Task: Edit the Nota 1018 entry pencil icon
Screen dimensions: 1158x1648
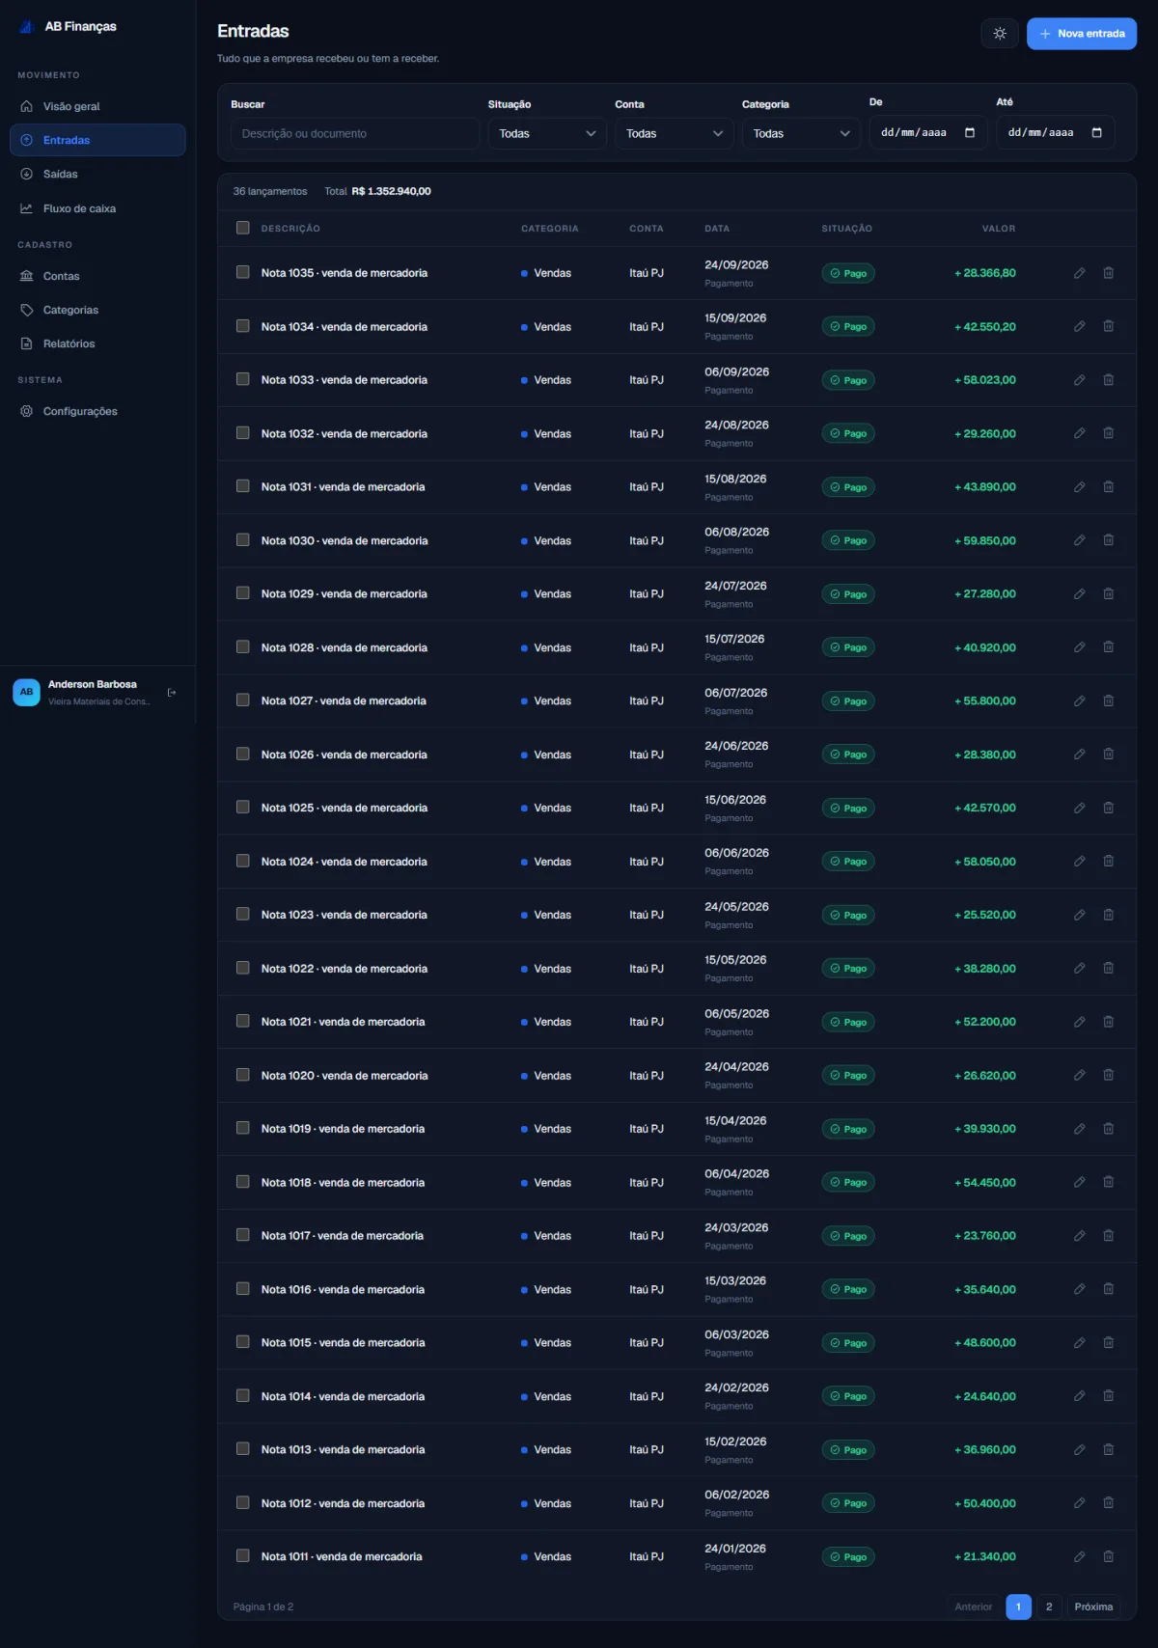Action: coord(1080,1182)
